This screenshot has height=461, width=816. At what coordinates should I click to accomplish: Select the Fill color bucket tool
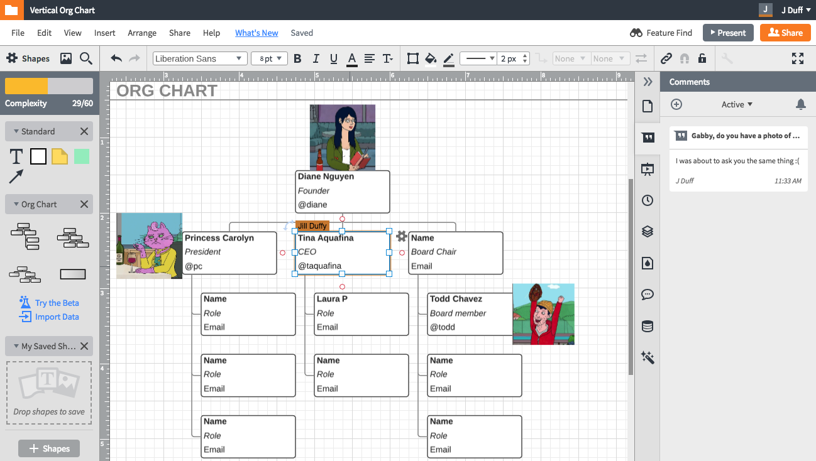[x=431, y=58]
